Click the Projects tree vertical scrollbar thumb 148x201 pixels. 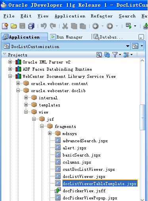tap(142, 117)
